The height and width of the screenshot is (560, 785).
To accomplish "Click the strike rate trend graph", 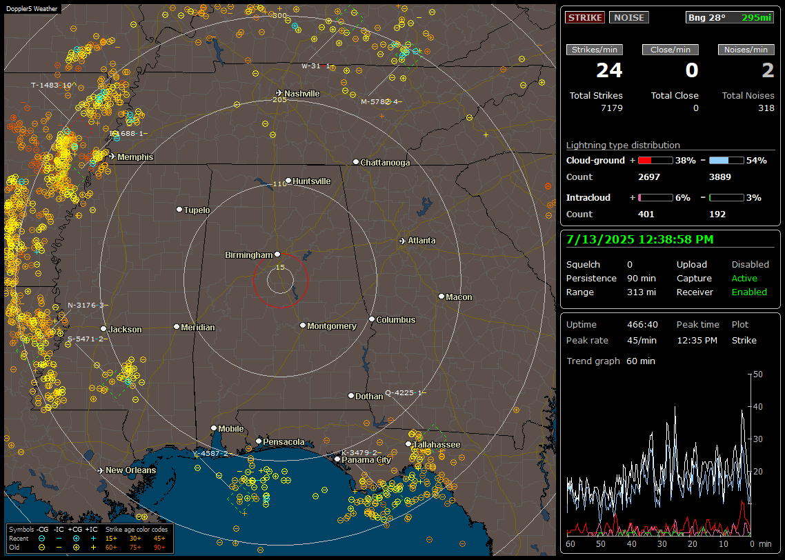I will tap(659, 454).
